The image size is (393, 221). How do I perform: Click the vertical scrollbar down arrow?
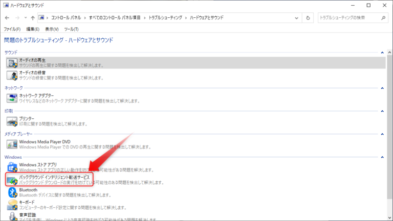coord(389,218)
